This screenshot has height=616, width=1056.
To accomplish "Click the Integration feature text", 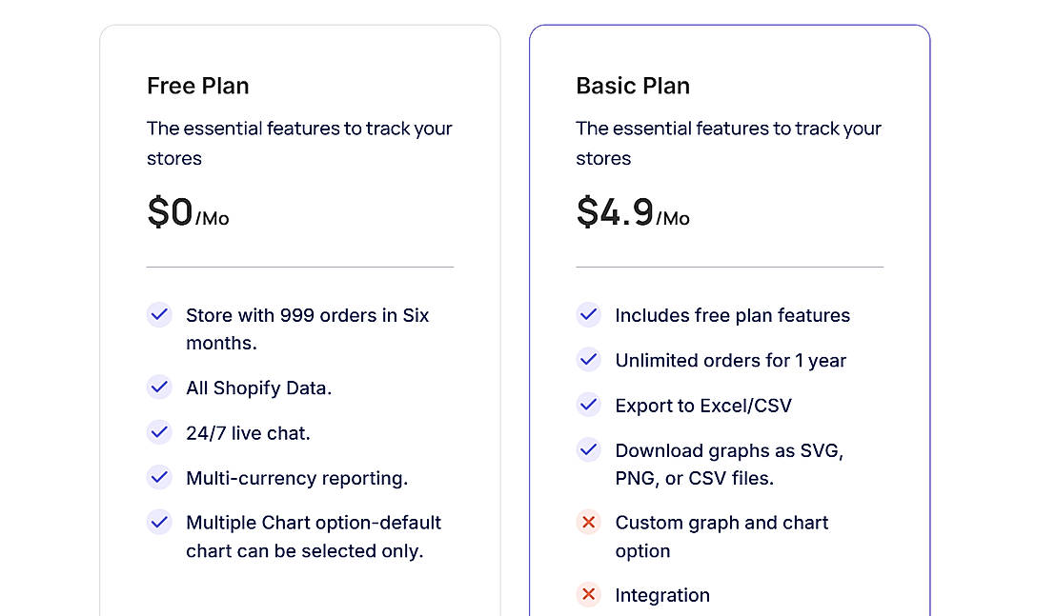I will coord(662,595).
